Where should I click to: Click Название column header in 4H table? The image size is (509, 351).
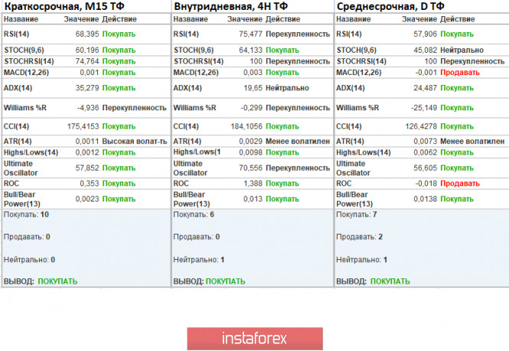[191, 19]
